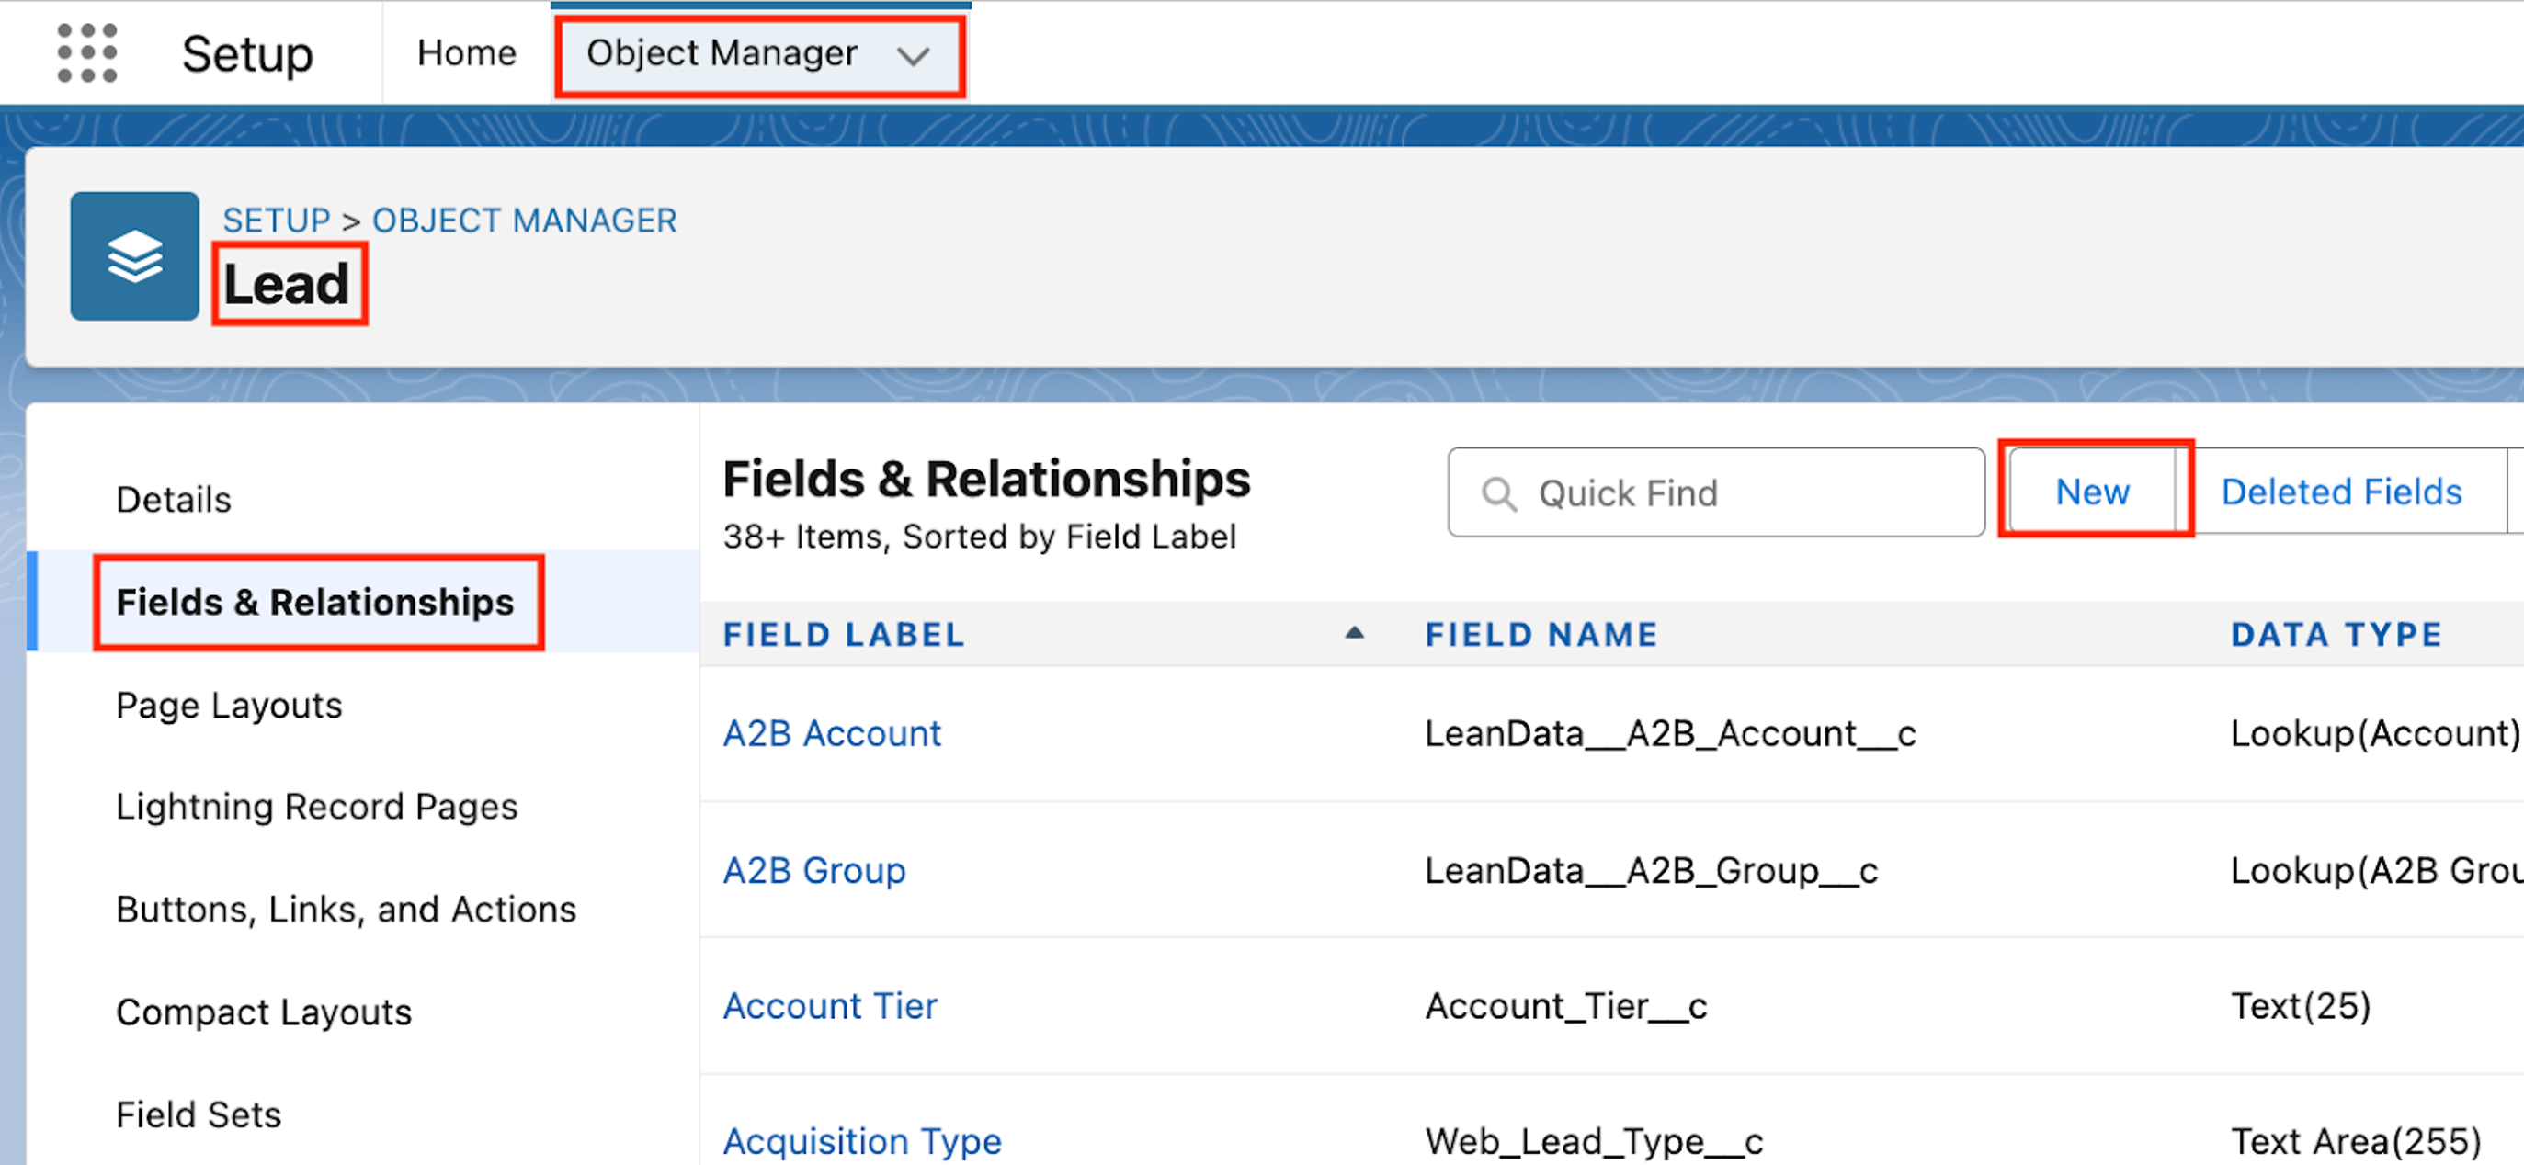This screenshot has height=1165, width=2524.
Task: Click the Field Label sort arrow
Action: click(1354, 633)
